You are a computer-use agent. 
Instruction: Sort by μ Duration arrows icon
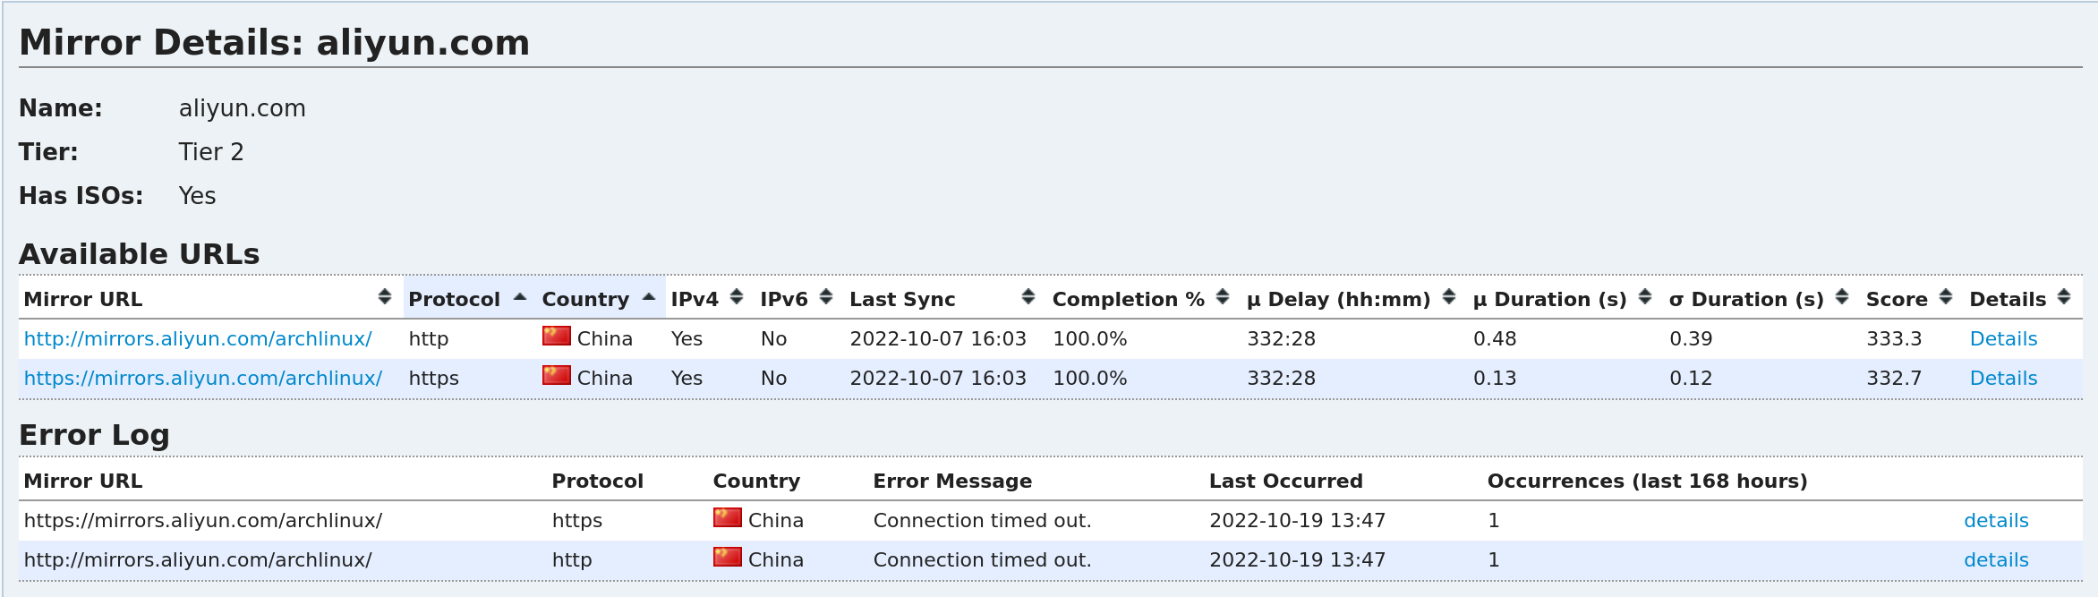point(1645,297)
